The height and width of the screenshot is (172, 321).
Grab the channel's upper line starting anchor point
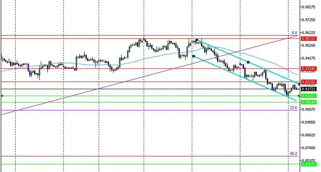click(x=197, y=39)
